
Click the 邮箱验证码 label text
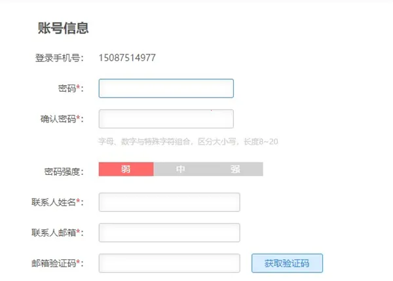click(x=53, y=263)
